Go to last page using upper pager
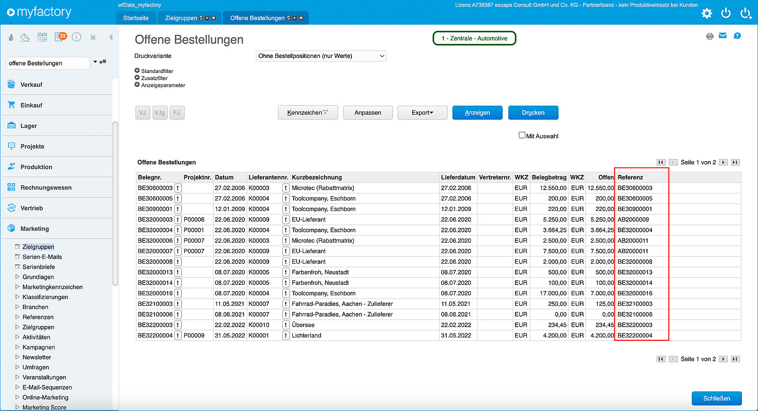 [735, 162]
